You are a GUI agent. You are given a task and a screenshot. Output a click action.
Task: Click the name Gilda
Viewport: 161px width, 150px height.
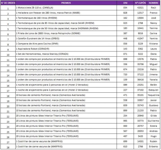pos(153,116)
